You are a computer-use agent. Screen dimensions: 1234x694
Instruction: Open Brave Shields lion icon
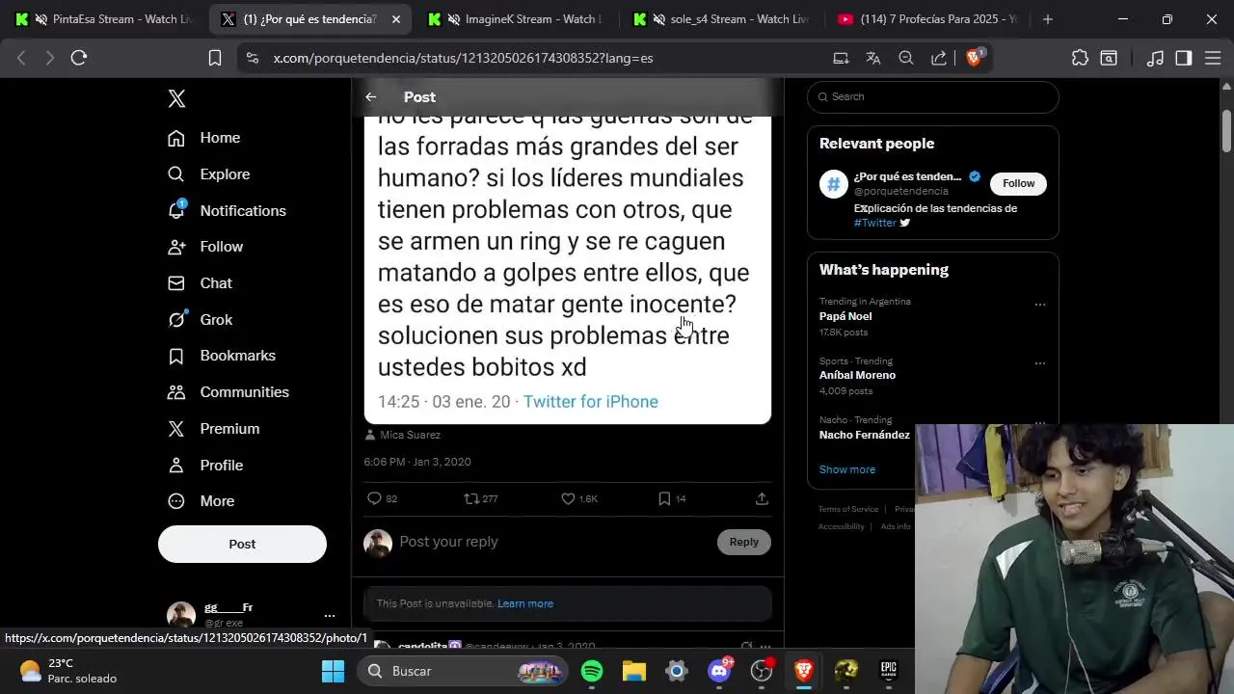click(973, 58)
